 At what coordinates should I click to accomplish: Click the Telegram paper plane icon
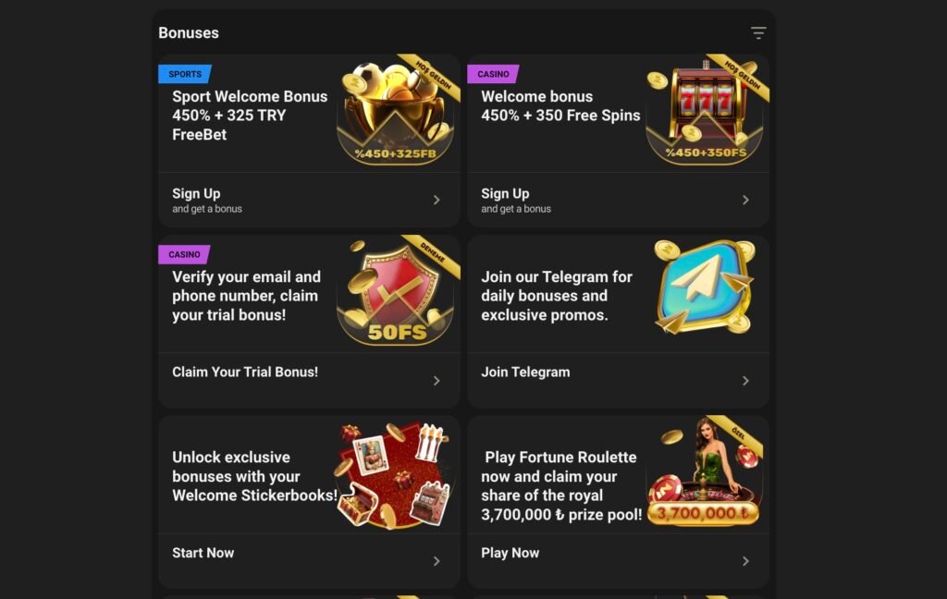point(704,287)
